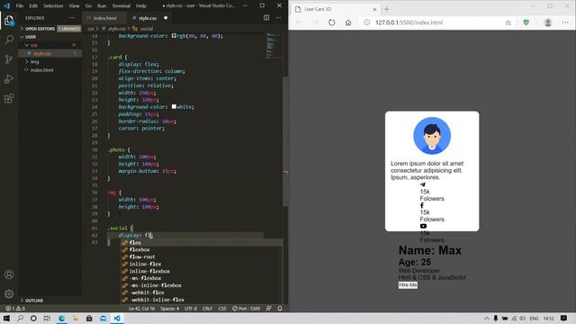Viewport: 576px width, 324px height.
Task: Open Windows taskbar search
Action: point(20,318)
